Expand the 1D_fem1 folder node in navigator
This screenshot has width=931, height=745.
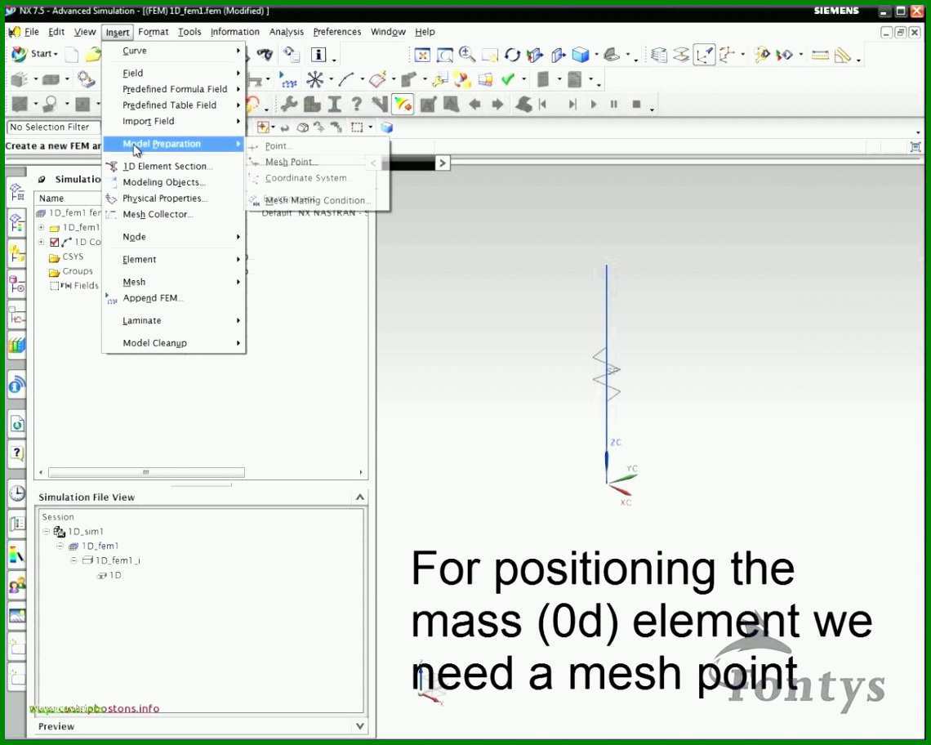click(x=41, y=228)
